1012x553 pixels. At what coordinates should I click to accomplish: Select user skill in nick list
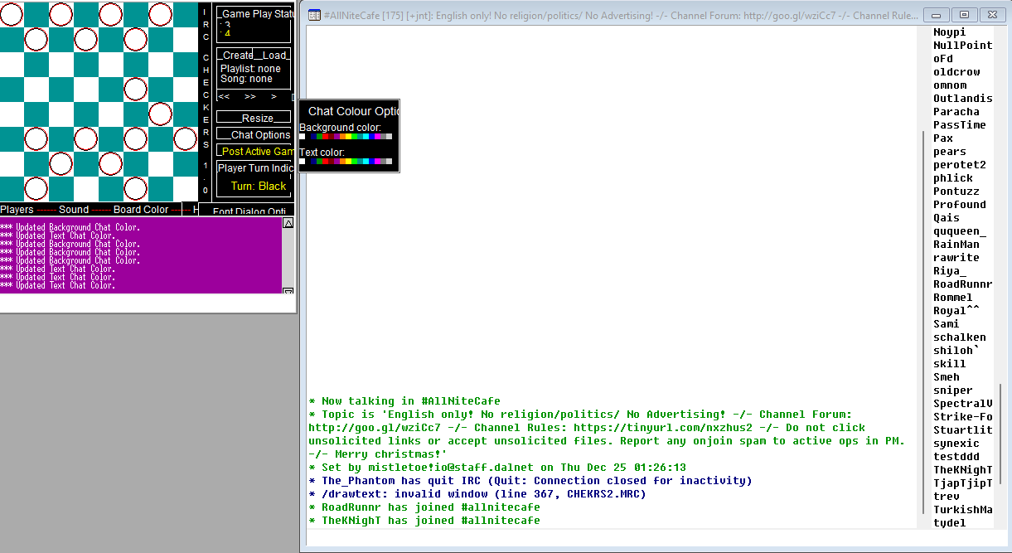pyautogui.click(x=950, y=364)
